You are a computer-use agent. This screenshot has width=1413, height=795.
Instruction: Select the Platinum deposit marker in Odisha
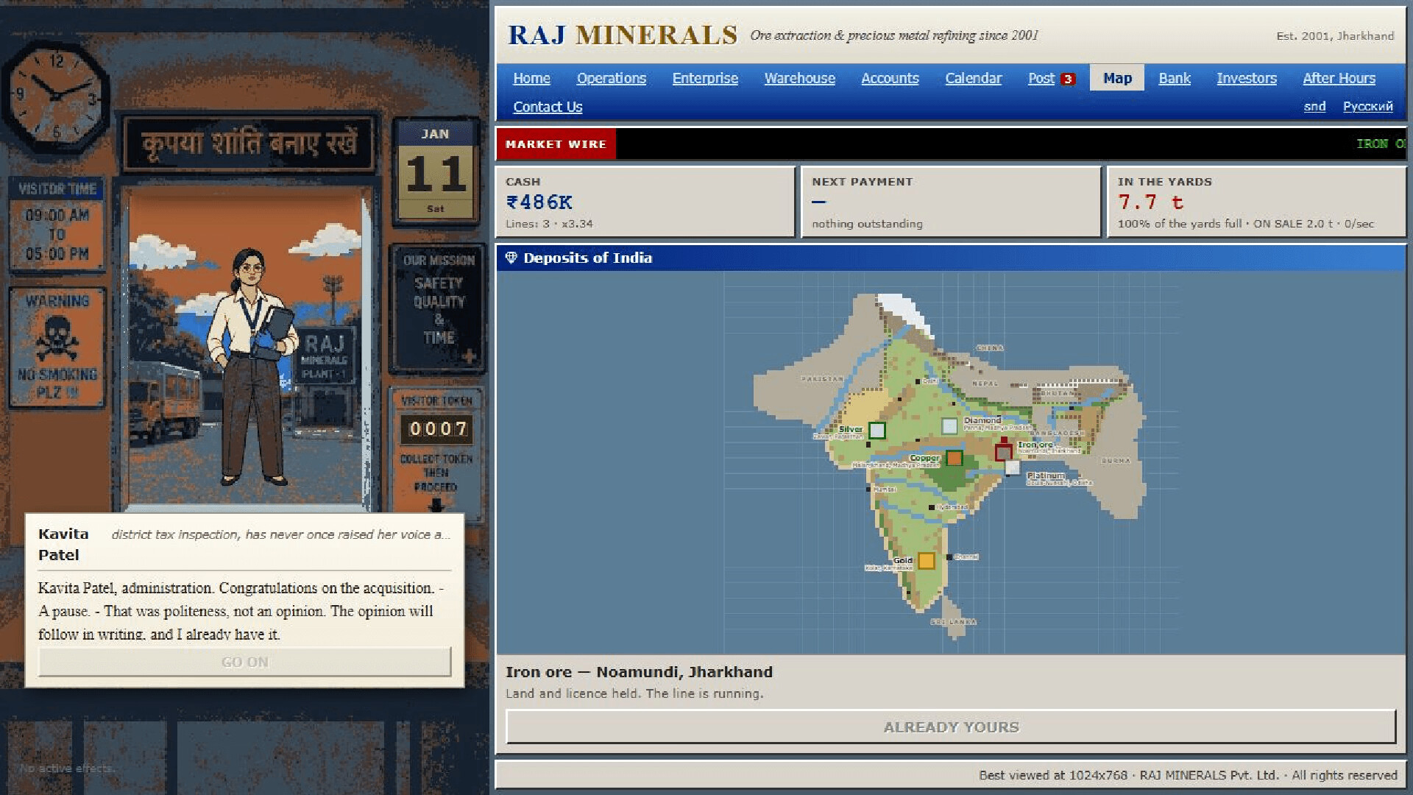(x=1013, y=467)
